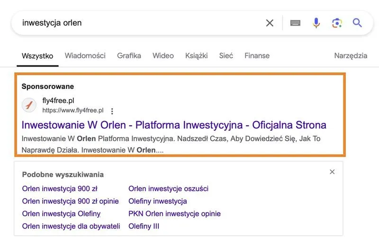This screenshot has width=379, height=237.
Task: Open the three-dot menu next to fly4free.pl URL
Action: coord(112,111)
